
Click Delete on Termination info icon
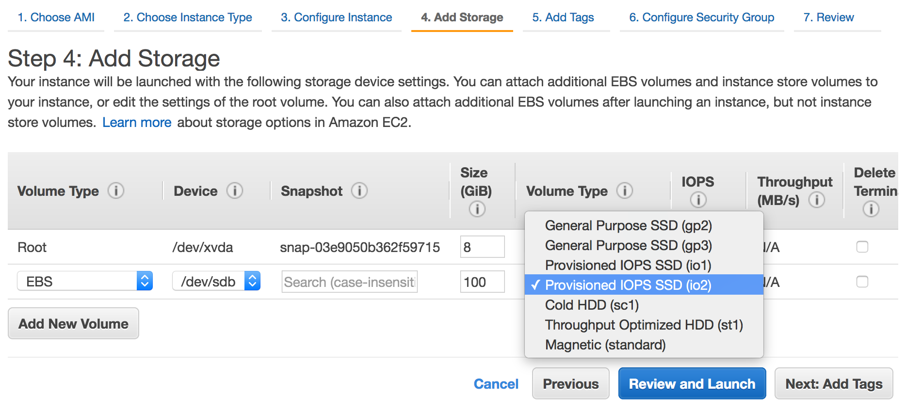(871, 209)
